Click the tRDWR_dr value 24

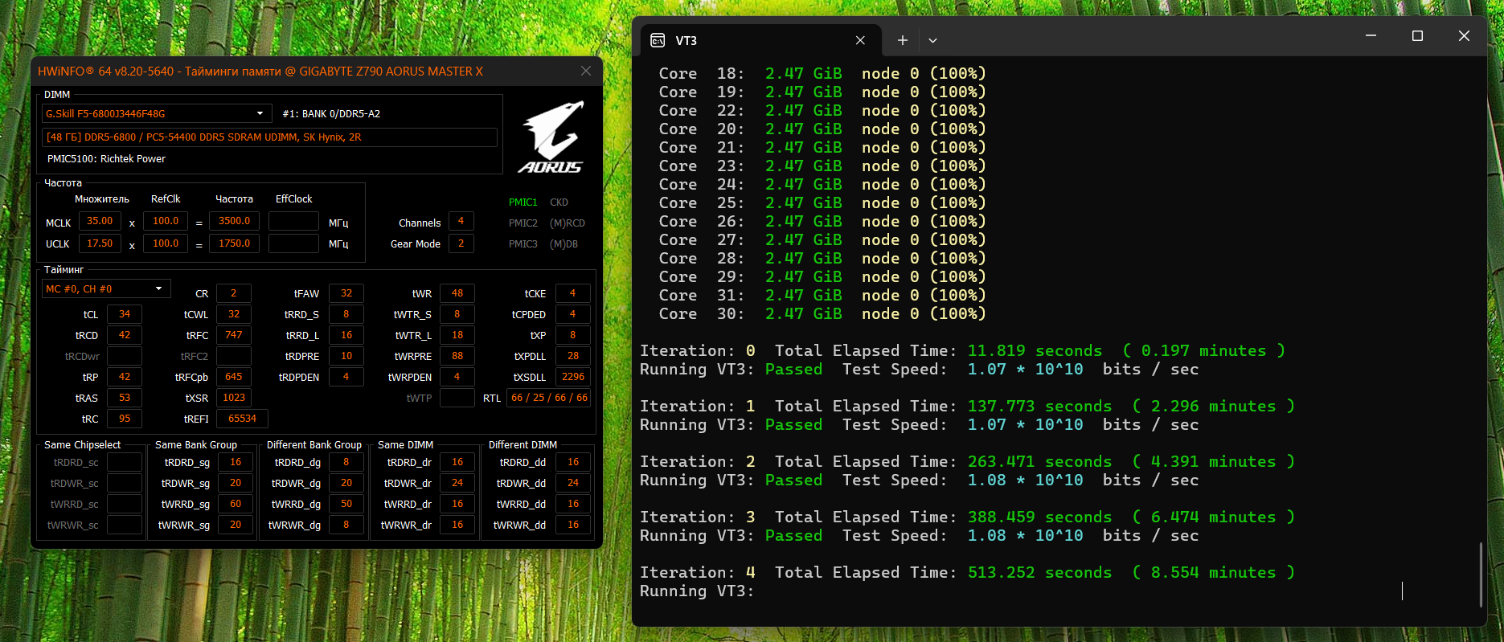pyautogui.click(x=457, y=483)
